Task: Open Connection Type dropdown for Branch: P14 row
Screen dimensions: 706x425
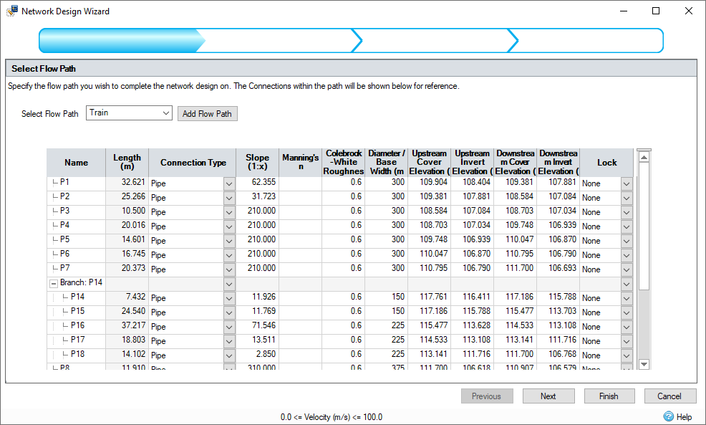Action: point(229,284)
